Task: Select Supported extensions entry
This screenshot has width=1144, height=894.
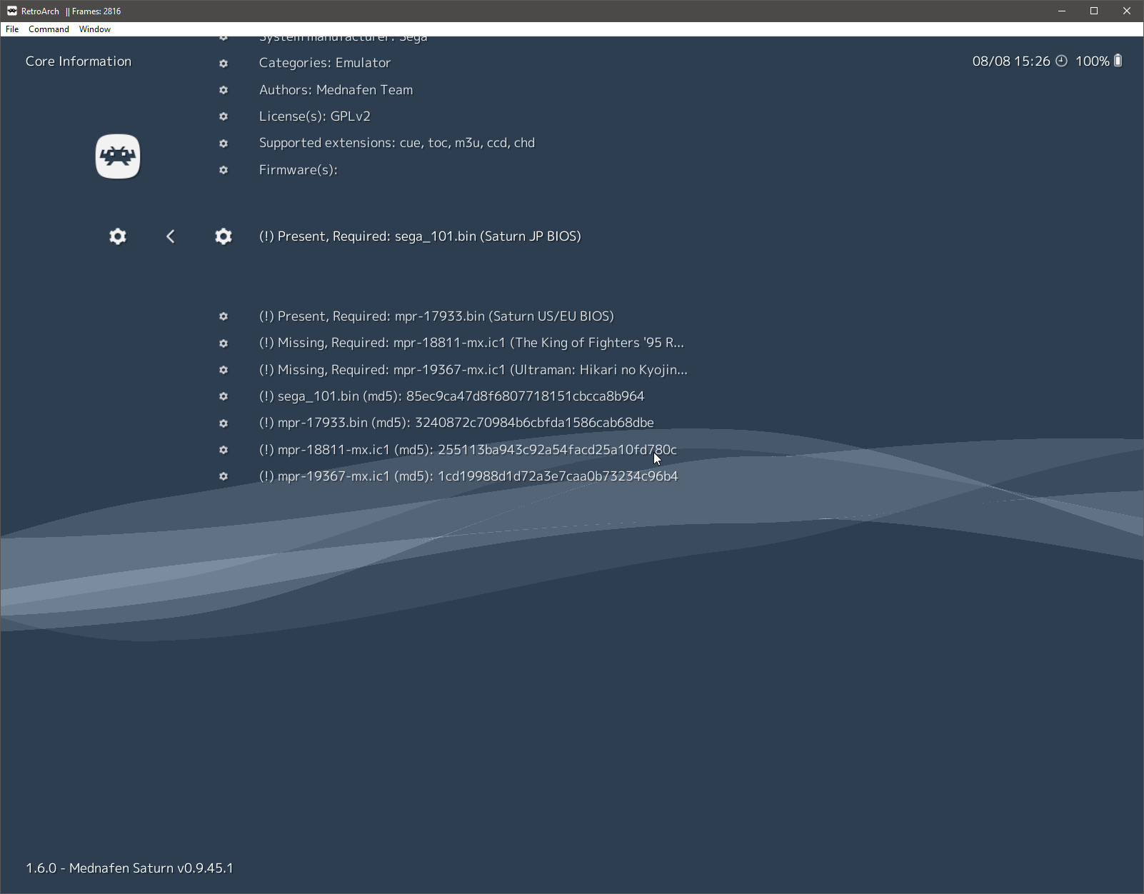Action: click(x=397, y=143)
